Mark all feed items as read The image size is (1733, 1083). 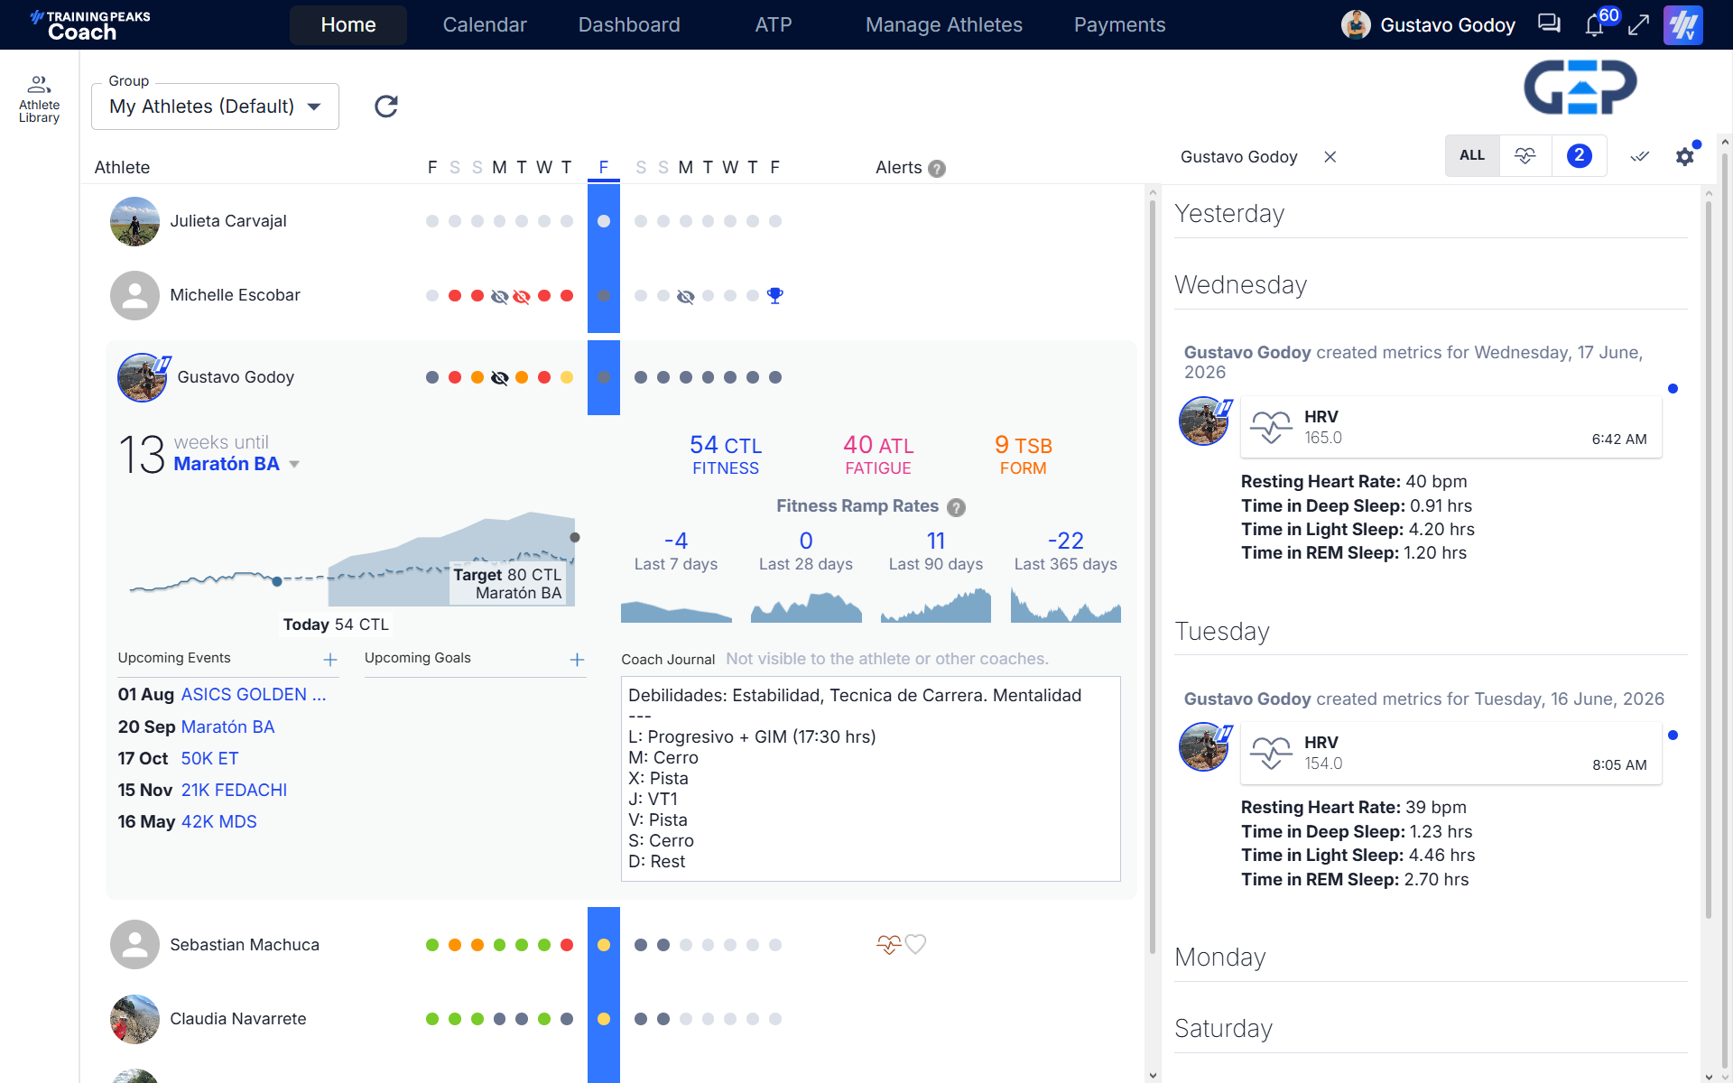(1640, 156)
